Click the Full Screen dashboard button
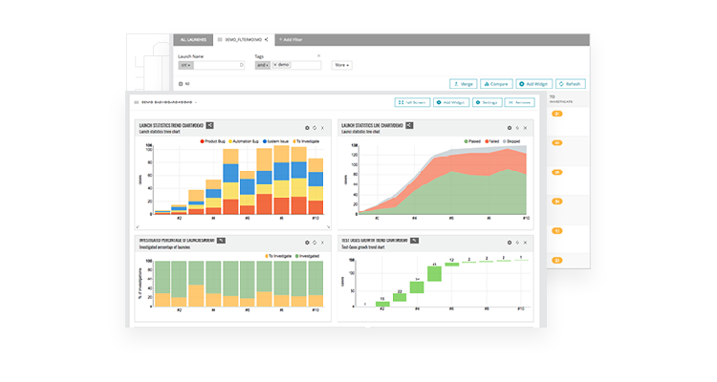This screenshot has height=382, width=717. (411, 101)
